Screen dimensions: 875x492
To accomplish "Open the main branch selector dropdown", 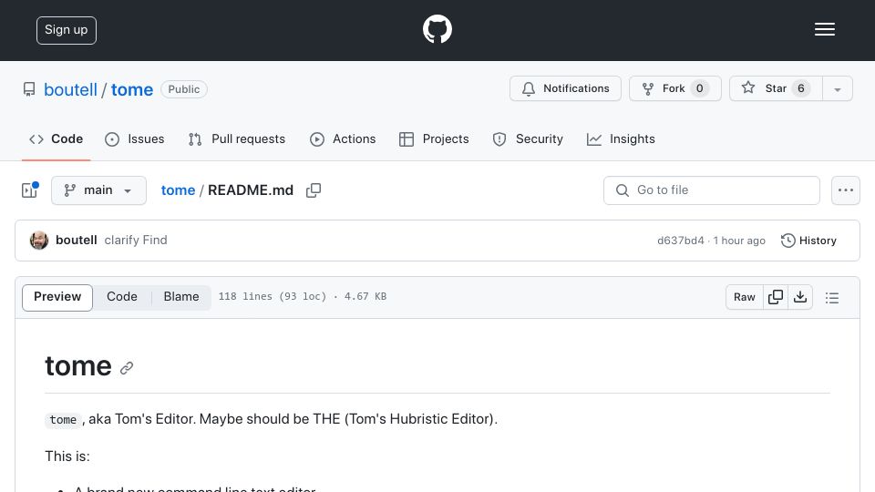I will [98, 190].
